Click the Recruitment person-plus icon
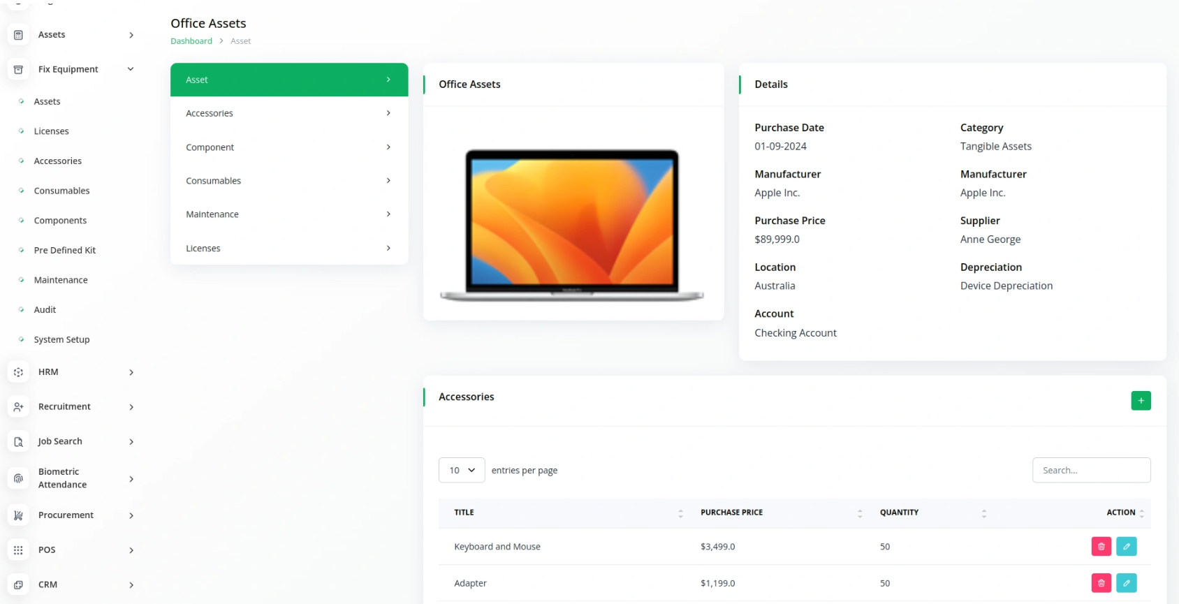Viewport: 1179px width, 604px height. (x=18, y=406)
